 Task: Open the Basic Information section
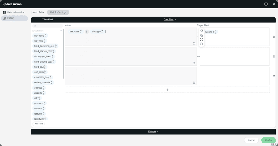click(14, 12)
